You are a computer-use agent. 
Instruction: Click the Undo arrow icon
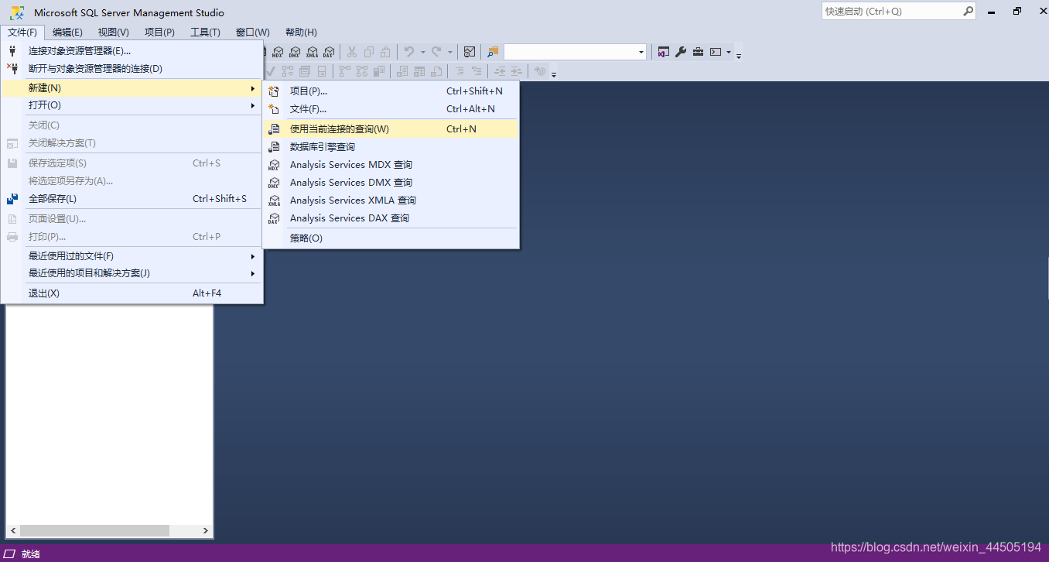pyautogui.click(x=409, y=52)
